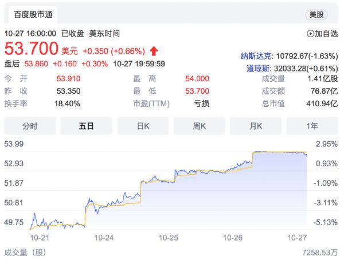Switch chart to 分时 view

[30, 126]
